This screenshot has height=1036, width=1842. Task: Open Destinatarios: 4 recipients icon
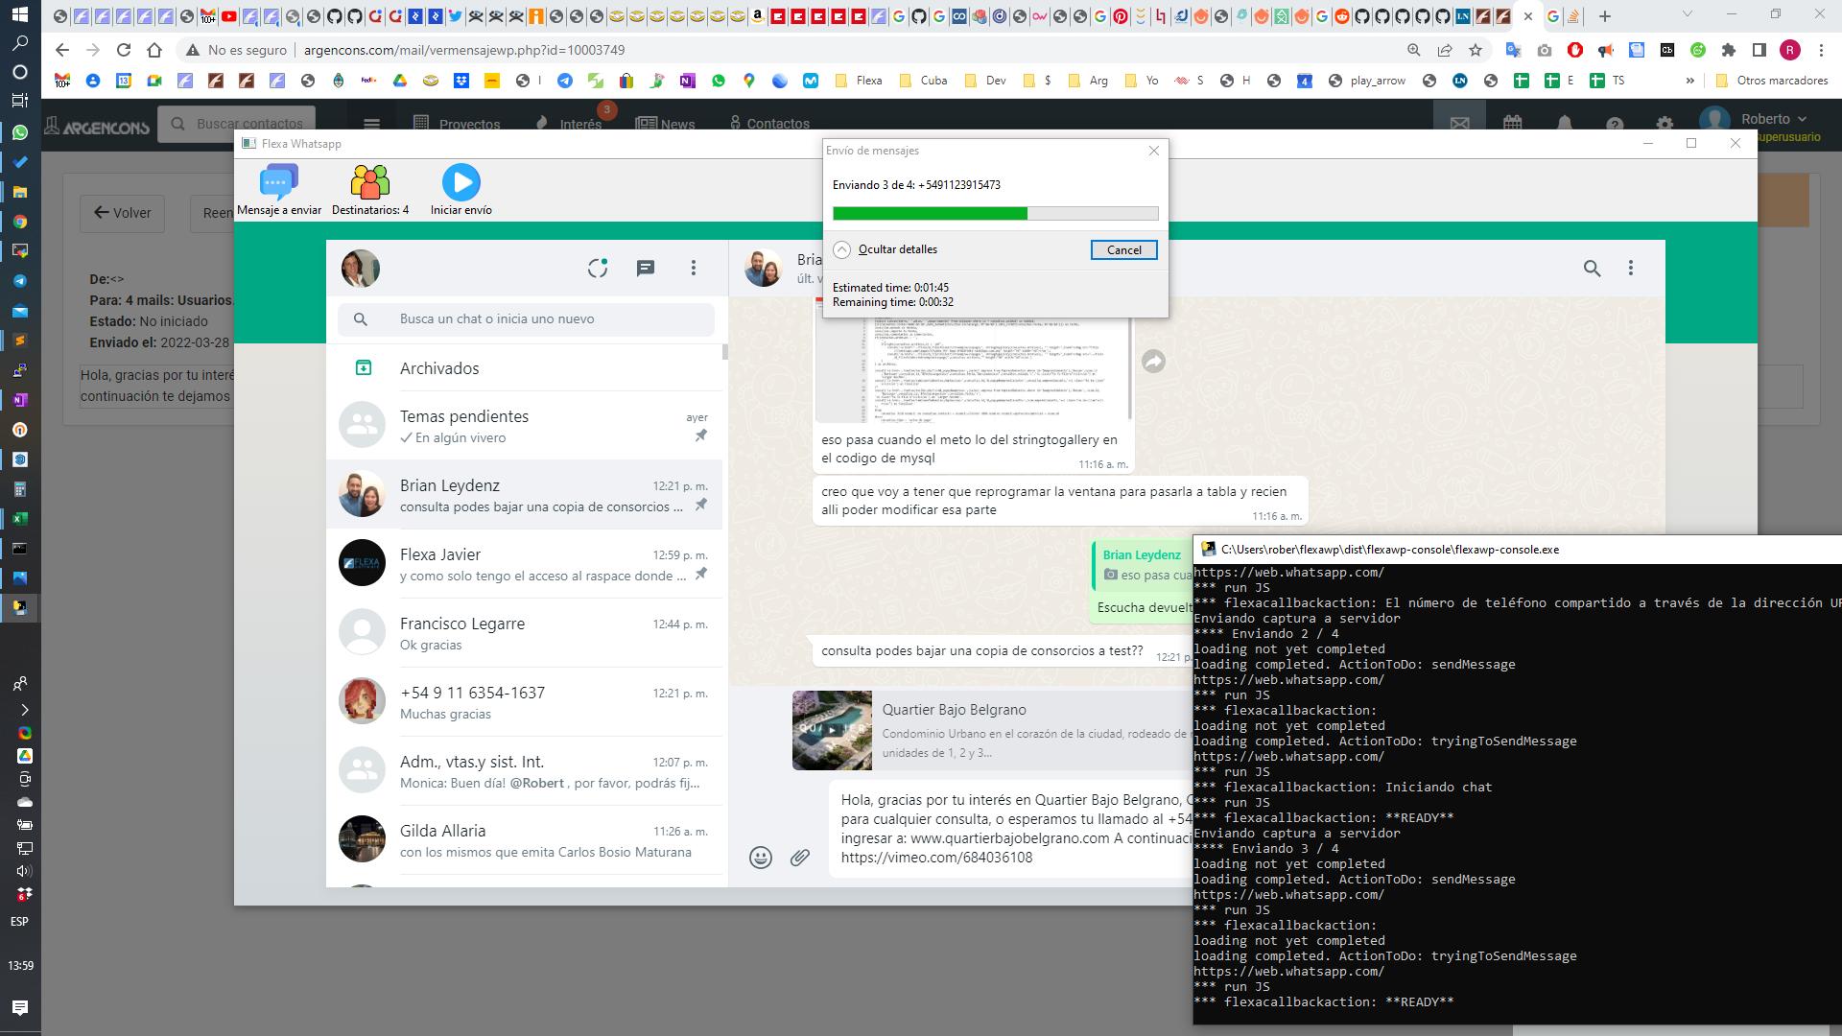370,189
